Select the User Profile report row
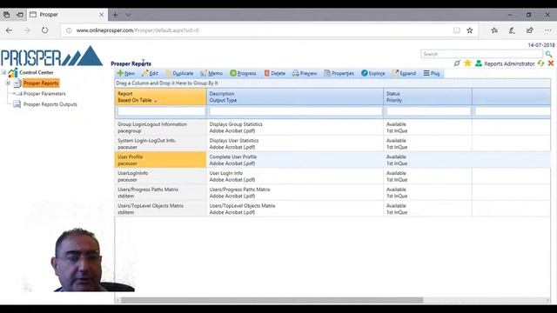Viewport: 557px width, 313px height. click(x=332, y=160)
